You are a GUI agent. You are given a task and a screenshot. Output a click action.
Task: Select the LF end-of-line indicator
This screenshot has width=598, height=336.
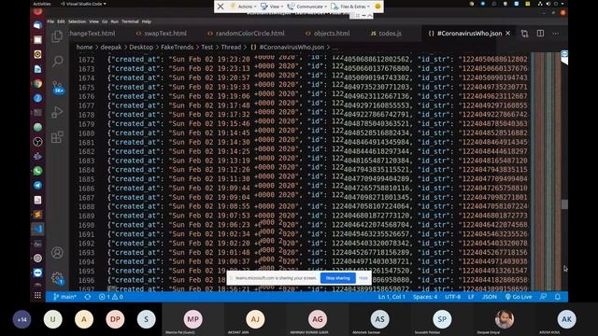(471, 297)
